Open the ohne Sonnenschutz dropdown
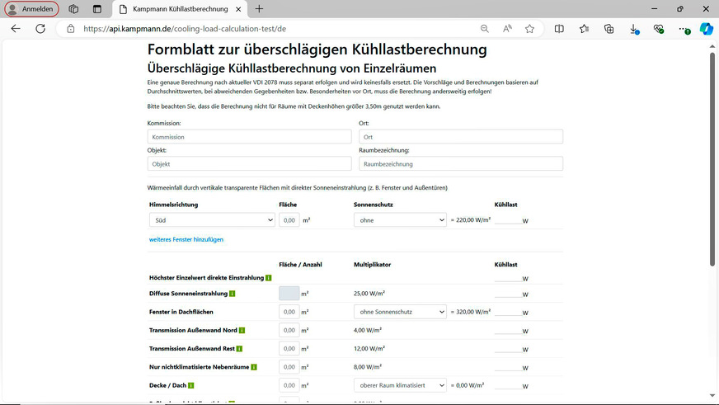 pos(400,312)
